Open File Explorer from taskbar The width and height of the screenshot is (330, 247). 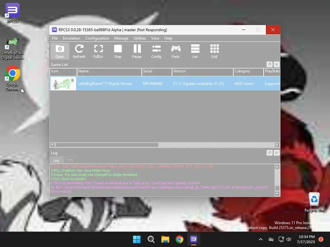coord(165,239)
